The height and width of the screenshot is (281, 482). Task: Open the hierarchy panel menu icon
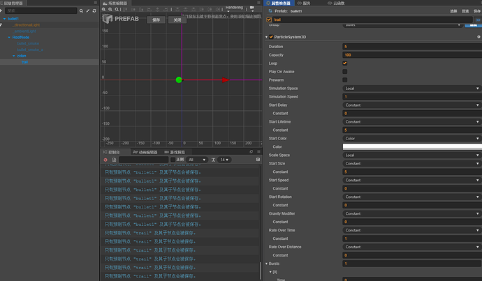(x=95, y=3)
